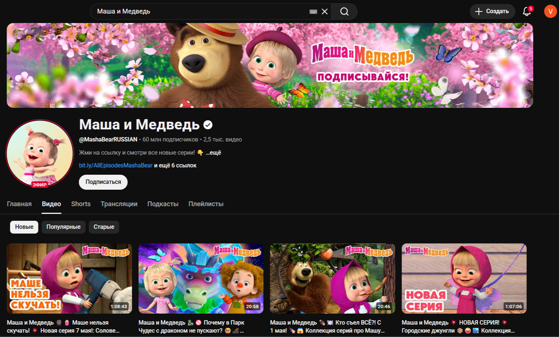Open bit.ly/AllEpisodesMashaBear link
The height and width of the screenshot is (337, 559).
click(x=116, y=165)
